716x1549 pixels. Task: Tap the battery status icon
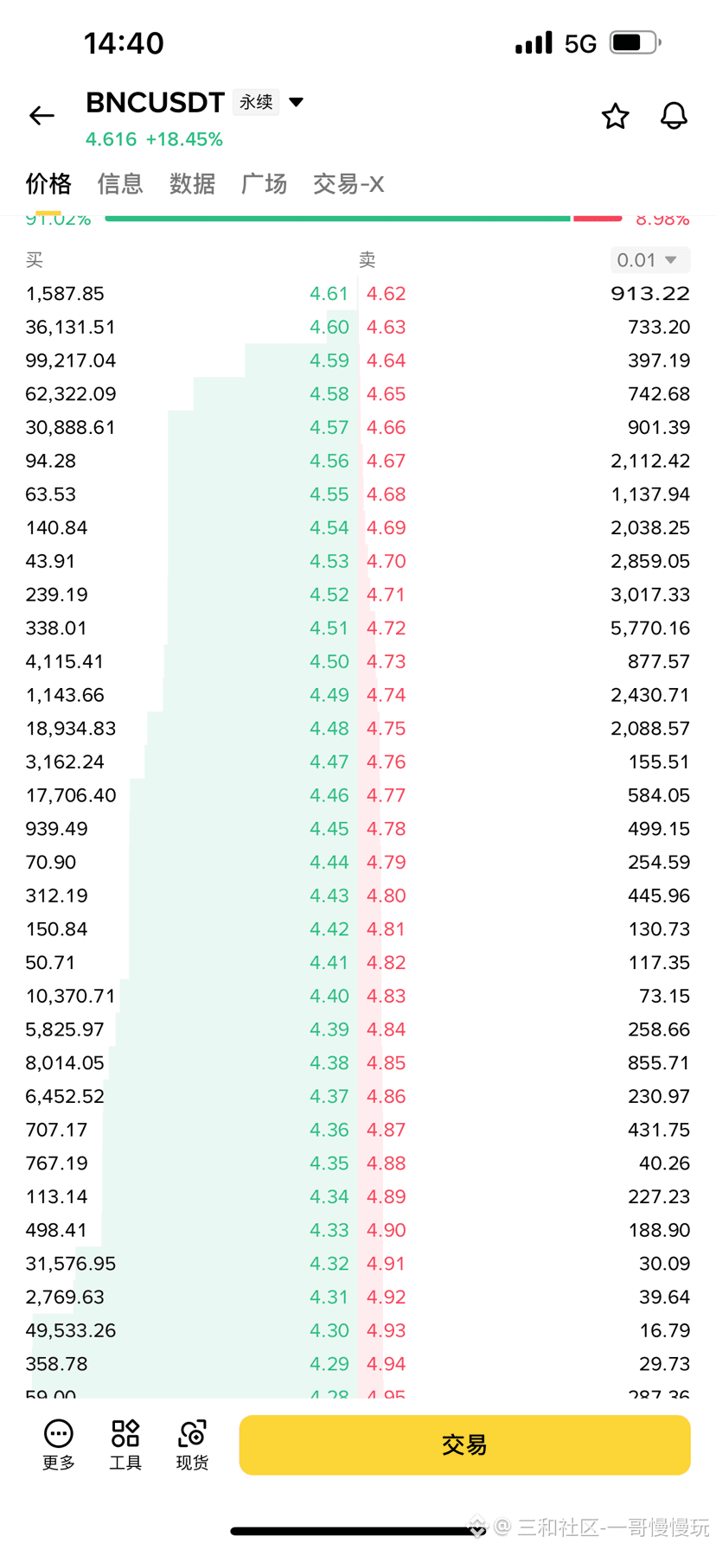point(636,42)
